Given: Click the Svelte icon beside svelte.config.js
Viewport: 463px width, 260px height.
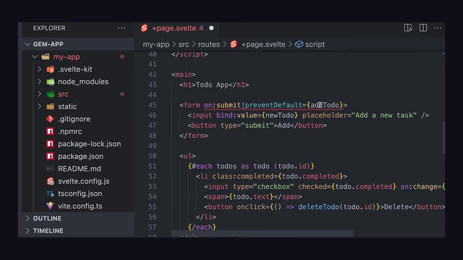Looking at the screenshot, I should [50, 181].
